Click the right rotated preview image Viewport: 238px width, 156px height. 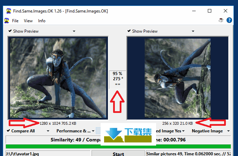pos(178,78)
